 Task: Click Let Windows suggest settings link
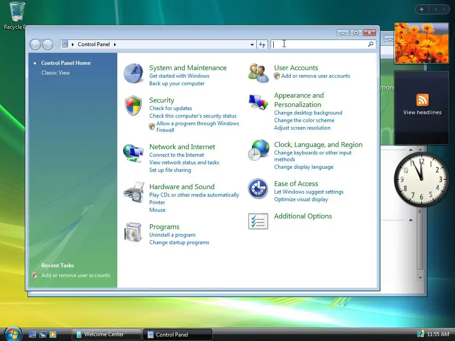309,192
